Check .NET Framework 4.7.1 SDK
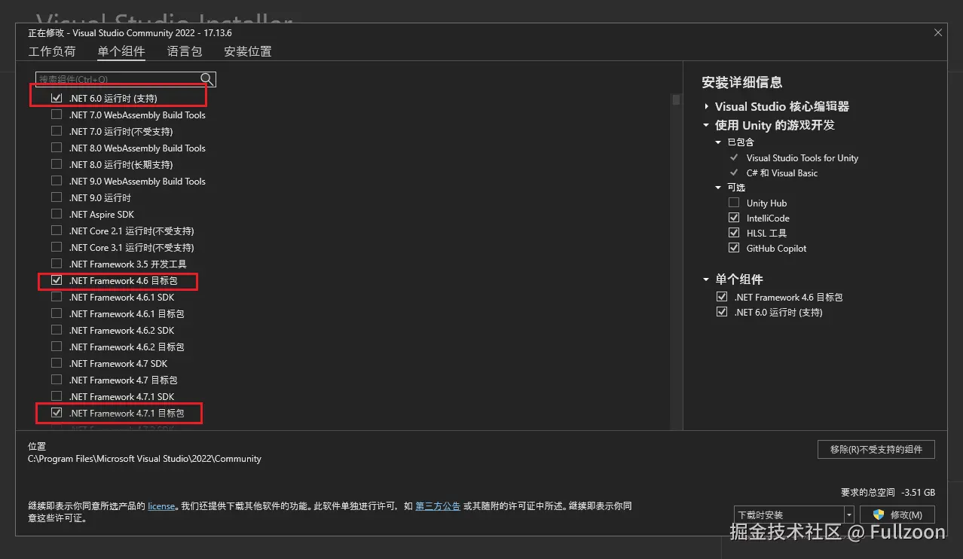Image resolution: width=963 pixels, height=559 pixels. 57,397
